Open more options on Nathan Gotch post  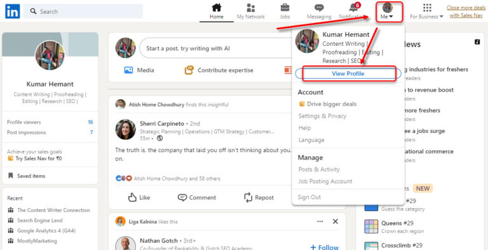[x=320, y=221]
